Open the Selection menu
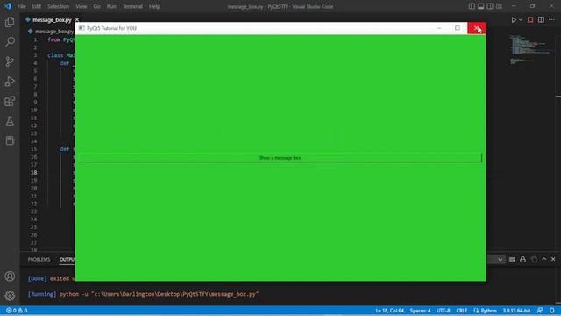Image resolution: width=561 pixels, height=316 pixels. coord(58,6)
